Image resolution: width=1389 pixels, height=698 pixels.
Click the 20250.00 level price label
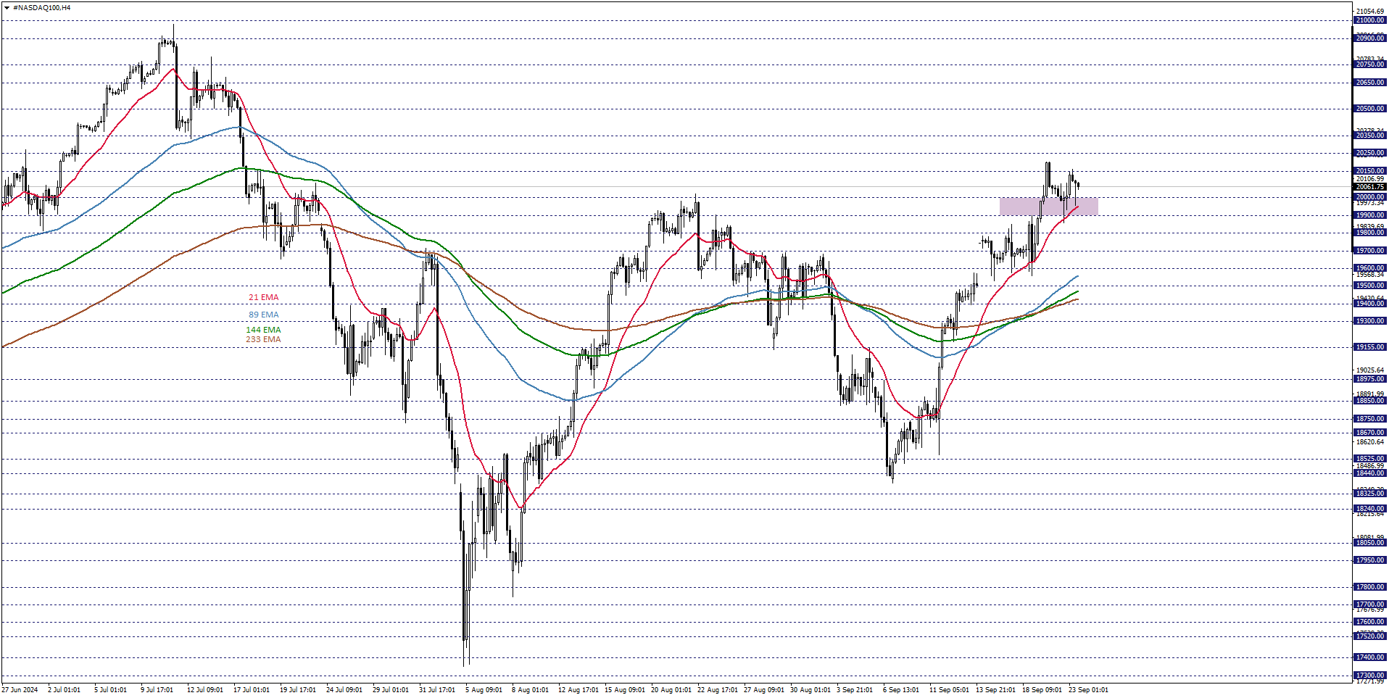(1370, 153)
